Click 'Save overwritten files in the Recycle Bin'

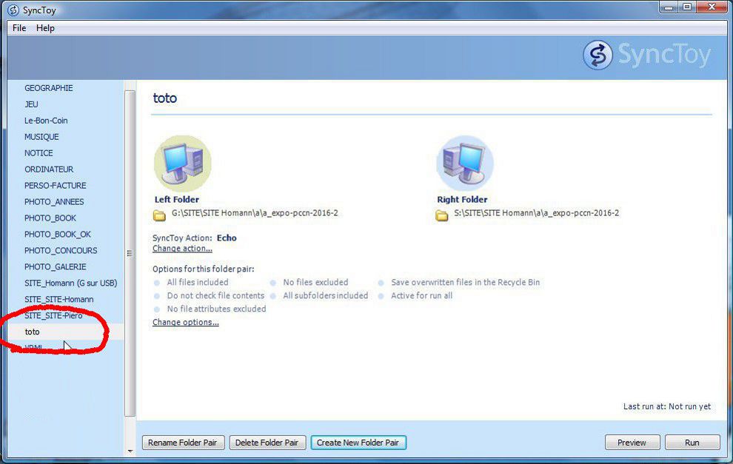[466, 282]
